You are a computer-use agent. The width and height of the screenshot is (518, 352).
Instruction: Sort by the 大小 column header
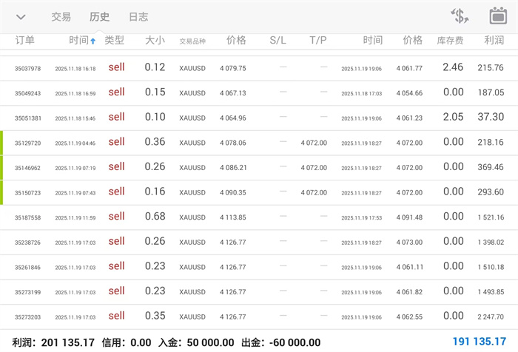(155, 41)
